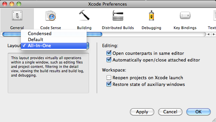
Task: Open Distributed Builds hammer-and-bricks icon
Action: (x=118, y=15)
